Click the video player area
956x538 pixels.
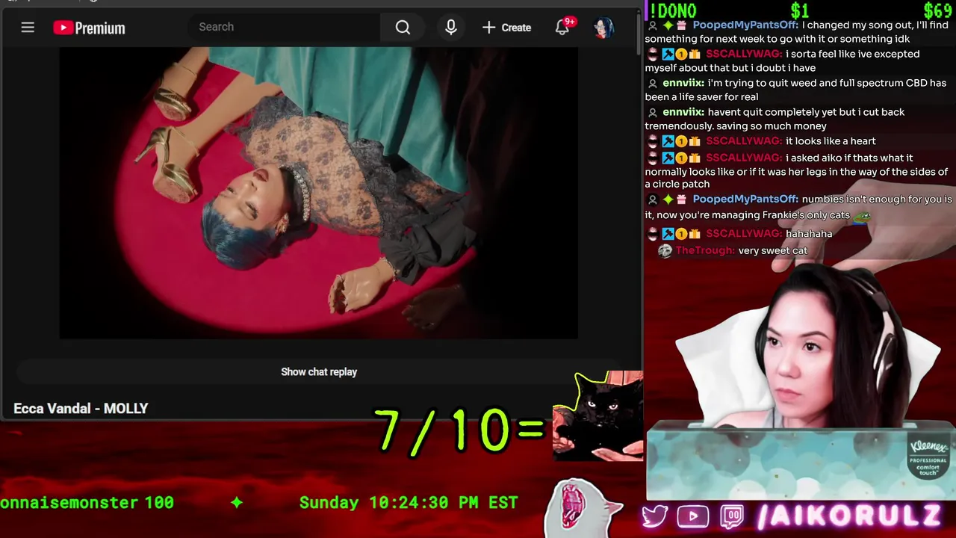tap(319, 193)
